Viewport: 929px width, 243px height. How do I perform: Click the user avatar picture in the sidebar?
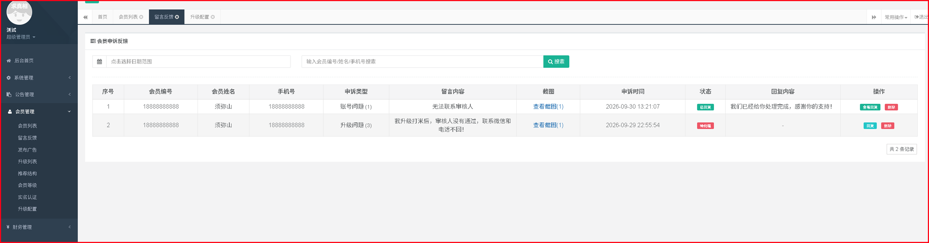(19, 12)
